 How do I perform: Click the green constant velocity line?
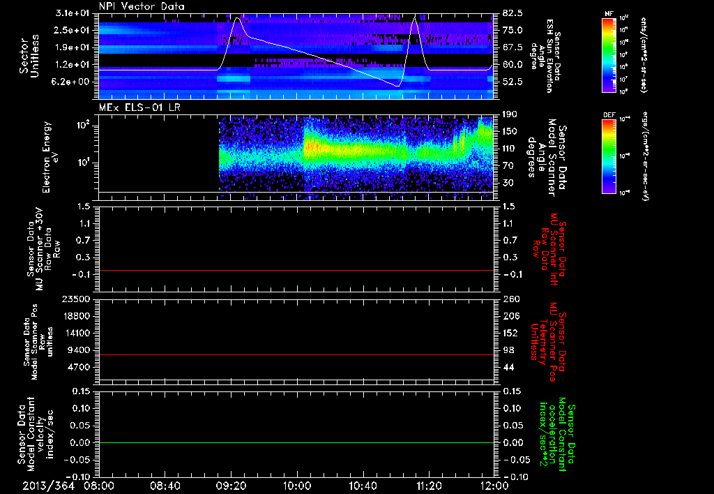[x=296, y=443]
